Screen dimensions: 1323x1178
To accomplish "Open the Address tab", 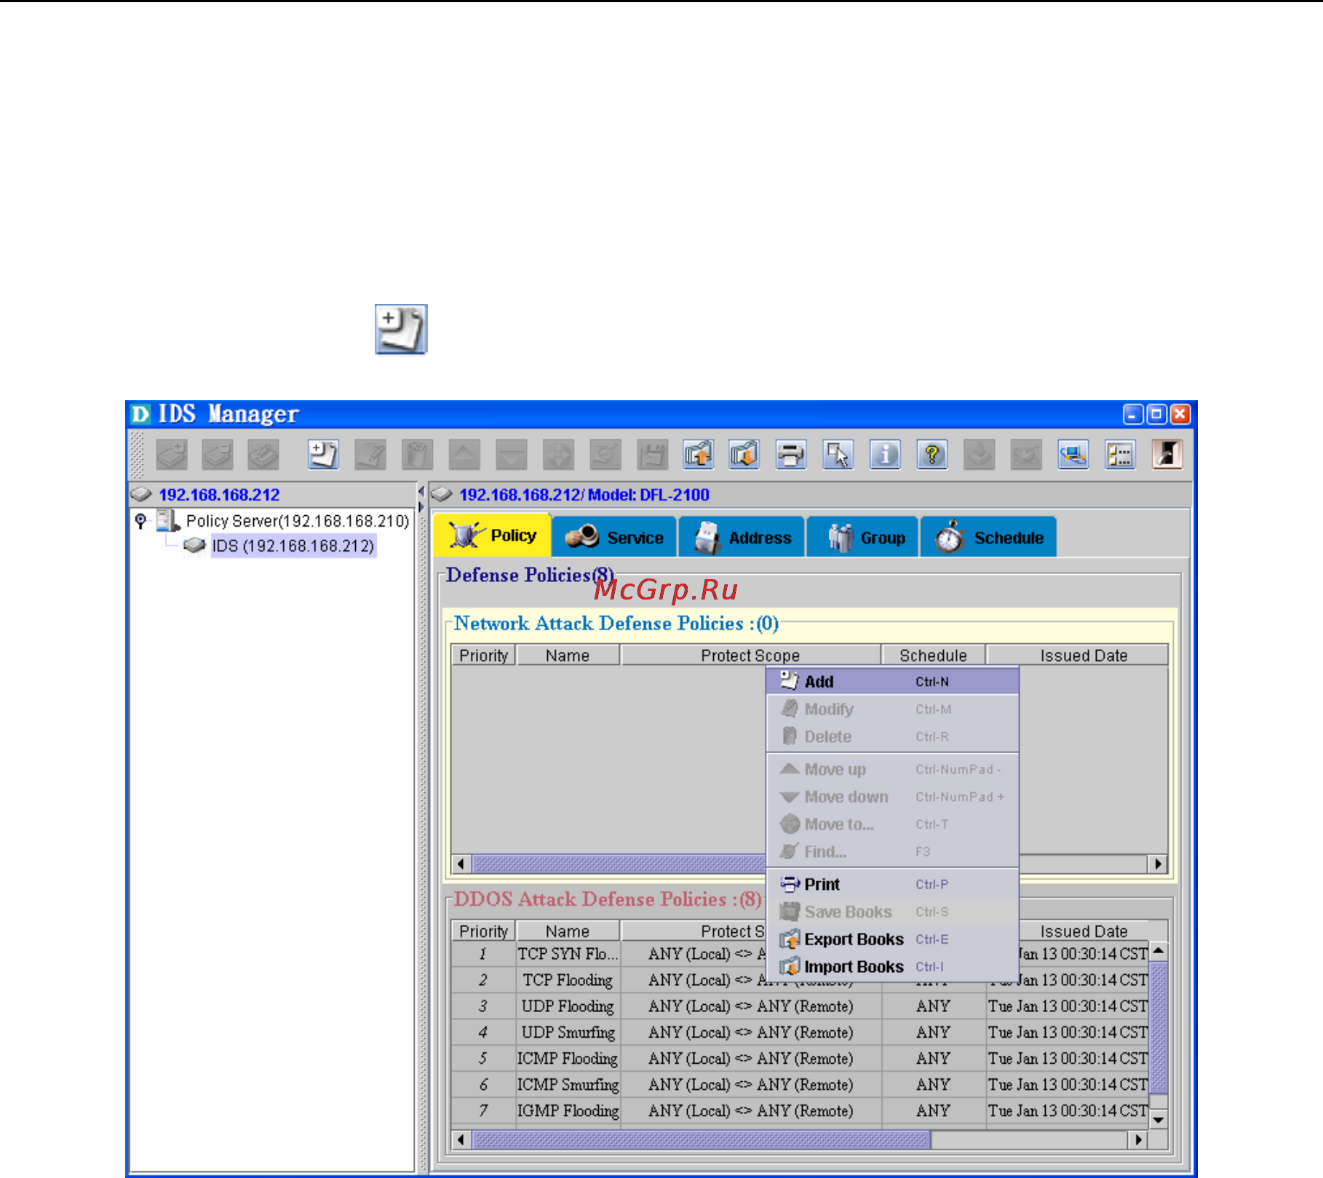I will (x=742, y=537).
